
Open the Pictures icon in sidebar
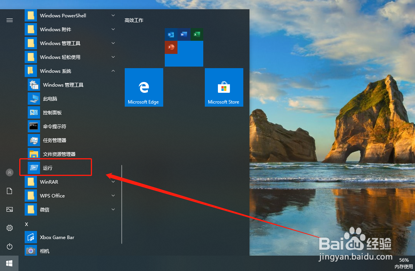pyautogui.click(x=10, y=209)
